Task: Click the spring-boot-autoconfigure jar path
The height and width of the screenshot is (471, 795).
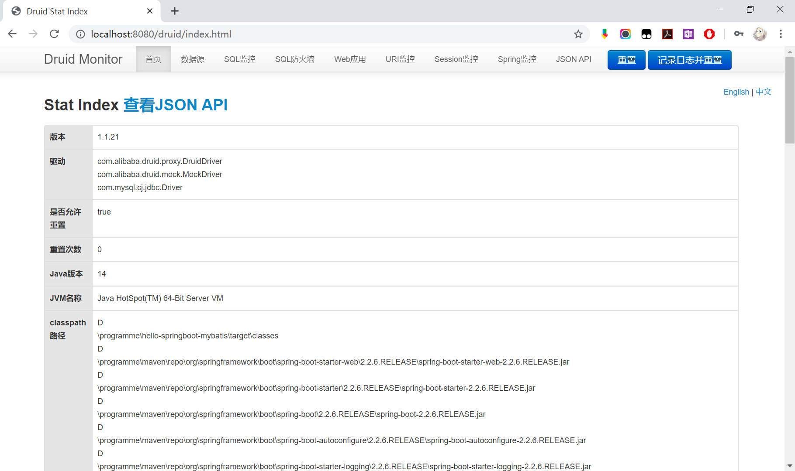Action: pyautogui.click(x=342, y=440)
